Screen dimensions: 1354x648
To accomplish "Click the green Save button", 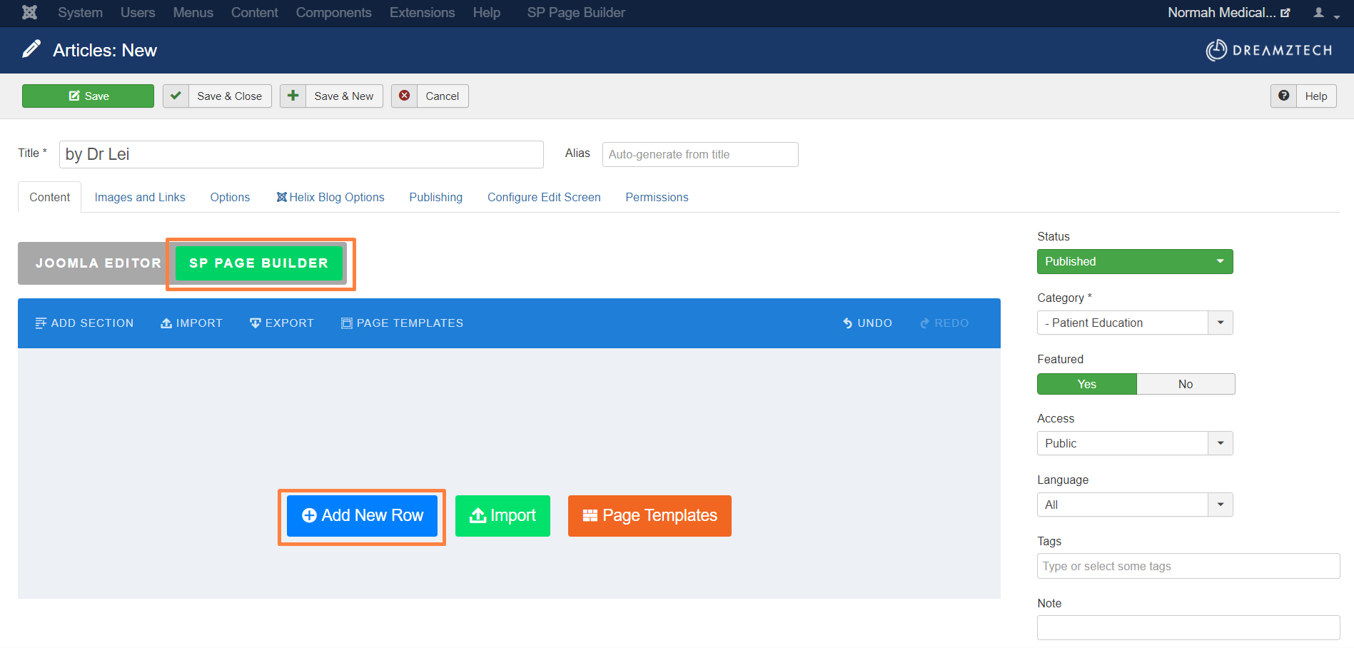I will pyautogui.click(x=88, y=96).
